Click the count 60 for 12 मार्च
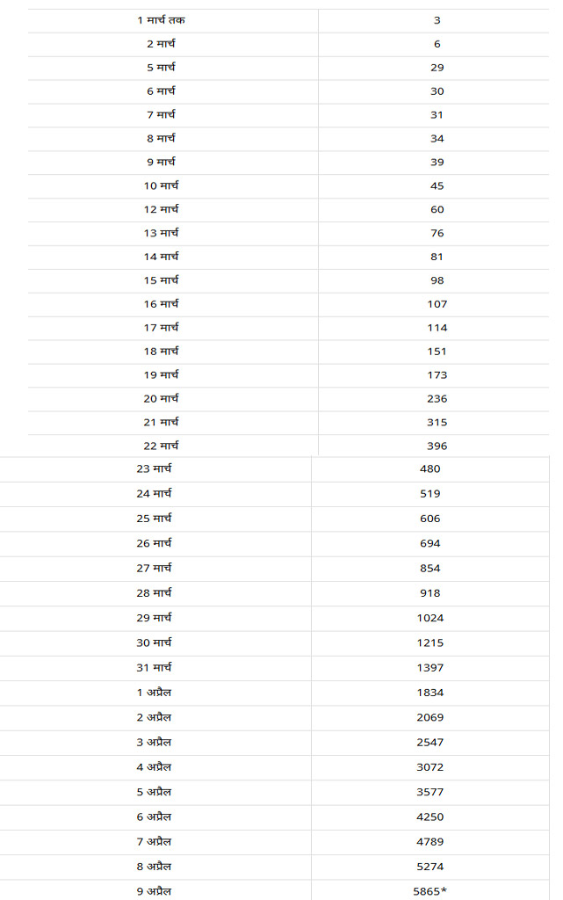 click(437, 209)
